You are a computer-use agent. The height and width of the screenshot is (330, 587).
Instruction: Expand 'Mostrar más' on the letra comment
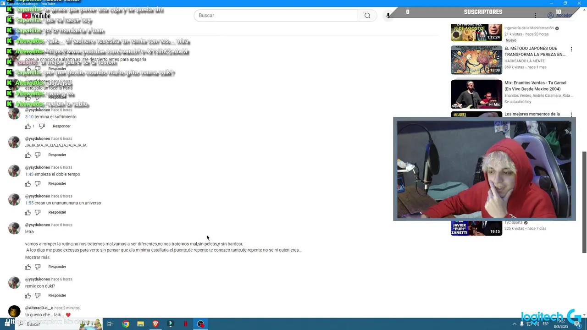coord(37,258)
